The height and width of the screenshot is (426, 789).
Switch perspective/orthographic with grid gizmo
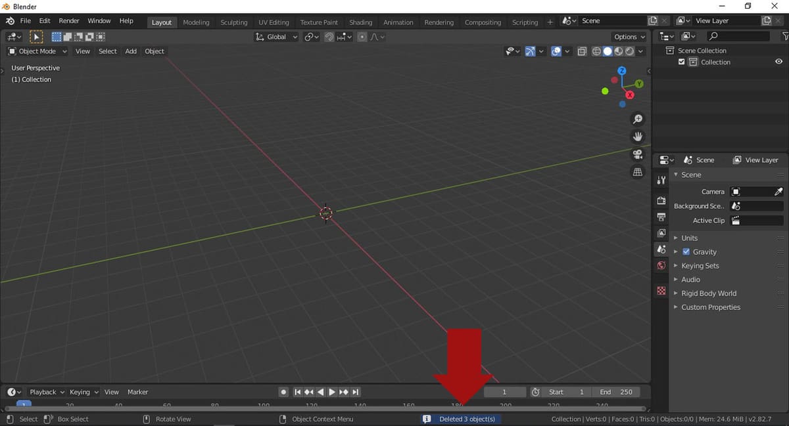(x=637, y=172)
